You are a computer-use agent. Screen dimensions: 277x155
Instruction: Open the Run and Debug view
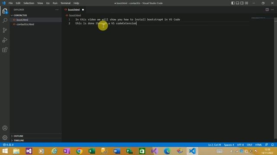click(x=5, y=40)
